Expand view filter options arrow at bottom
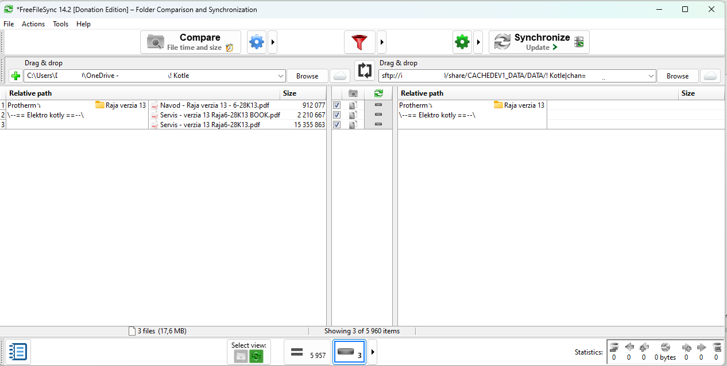Viewport: 727px width, 366px height. tap(373, 352)
